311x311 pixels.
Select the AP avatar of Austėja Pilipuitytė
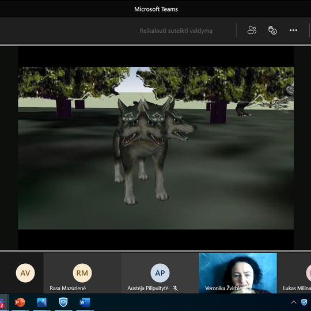[160, 273]
